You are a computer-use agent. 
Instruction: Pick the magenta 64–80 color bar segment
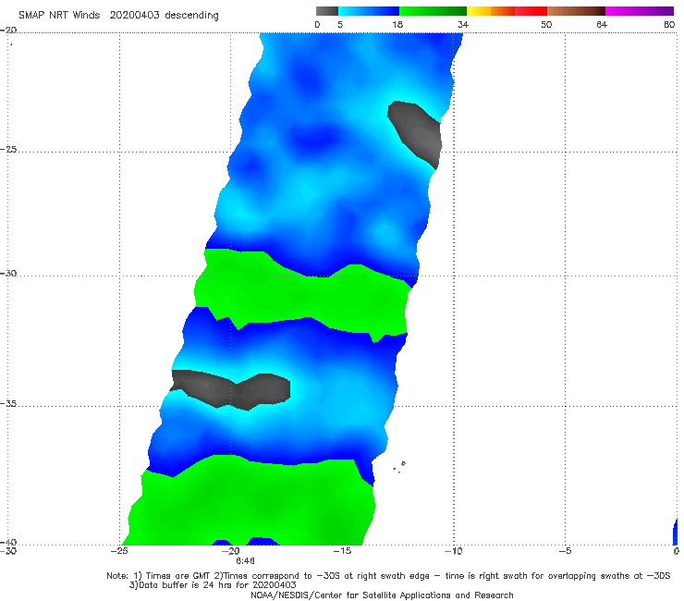(640, 11)
